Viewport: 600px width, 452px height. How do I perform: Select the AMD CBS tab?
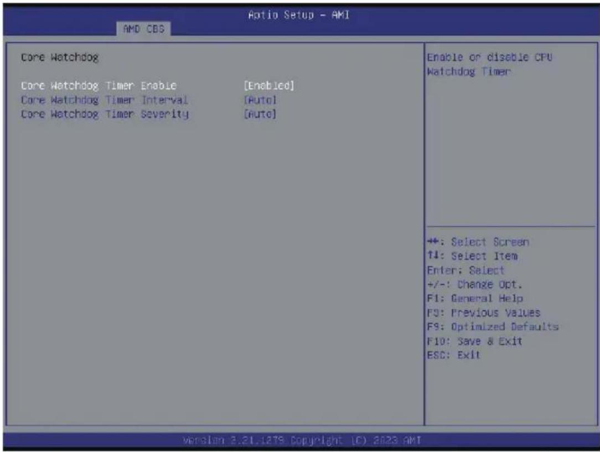pyautogui.click(x=143, y=29)
